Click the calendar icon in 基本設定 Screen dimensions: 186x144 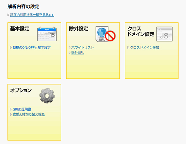coord(47,34)
